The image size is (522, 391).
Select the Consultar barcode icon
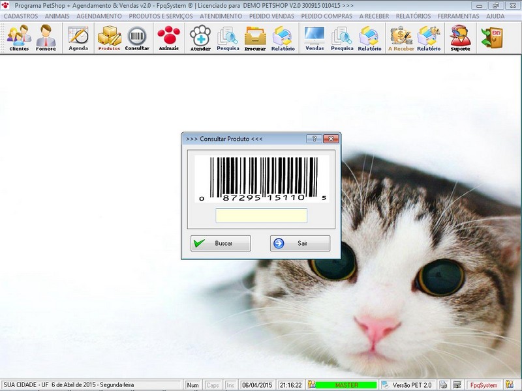tap(137, 38)
